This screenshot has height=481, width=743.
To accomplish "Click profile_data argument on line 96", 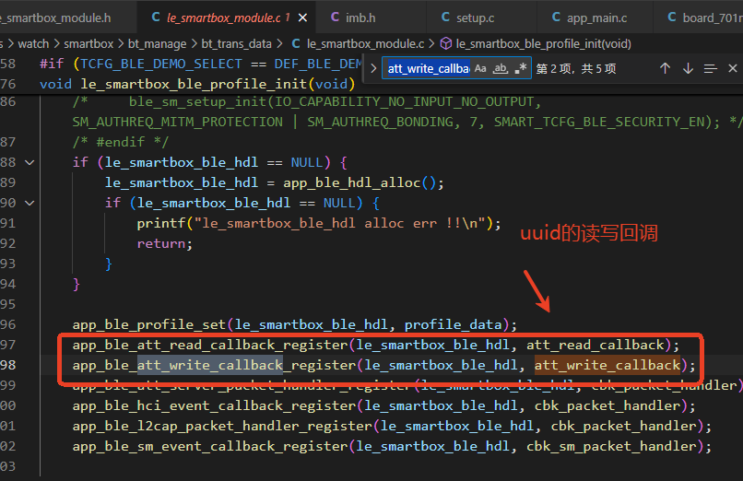I will [x=453, y=324].
